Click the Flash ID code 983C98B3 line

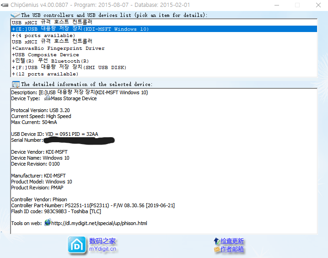[56, 211]
